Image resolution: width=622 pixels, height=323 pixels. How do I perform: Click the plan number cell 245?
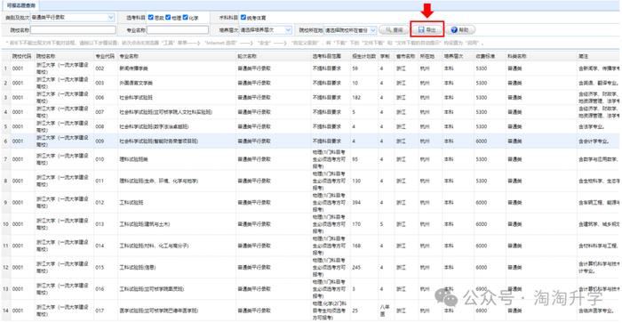click(x=356, y=267)
